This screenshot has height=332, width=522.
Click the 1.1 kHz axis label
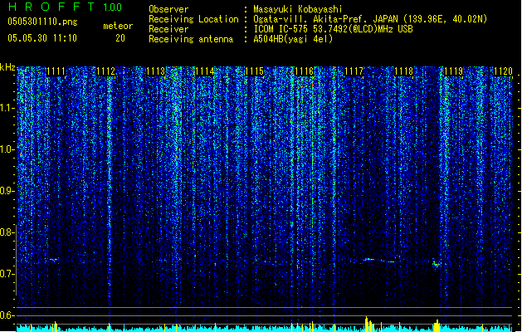[x=7, y=108]
